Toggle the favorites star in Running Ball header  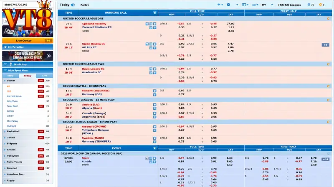tap(154, 13)
